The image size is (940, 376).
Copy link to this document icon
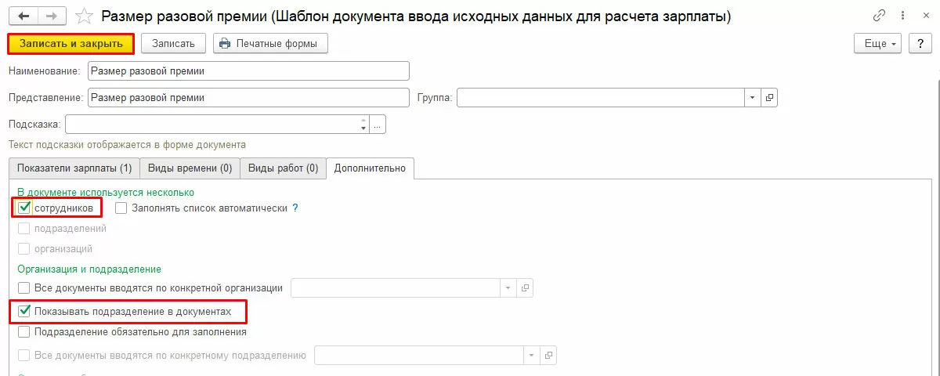pyautogui.click(x=879, y=16)
